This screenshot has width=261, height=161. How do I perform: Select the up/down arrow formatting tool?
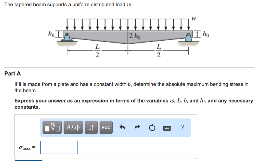91,127
